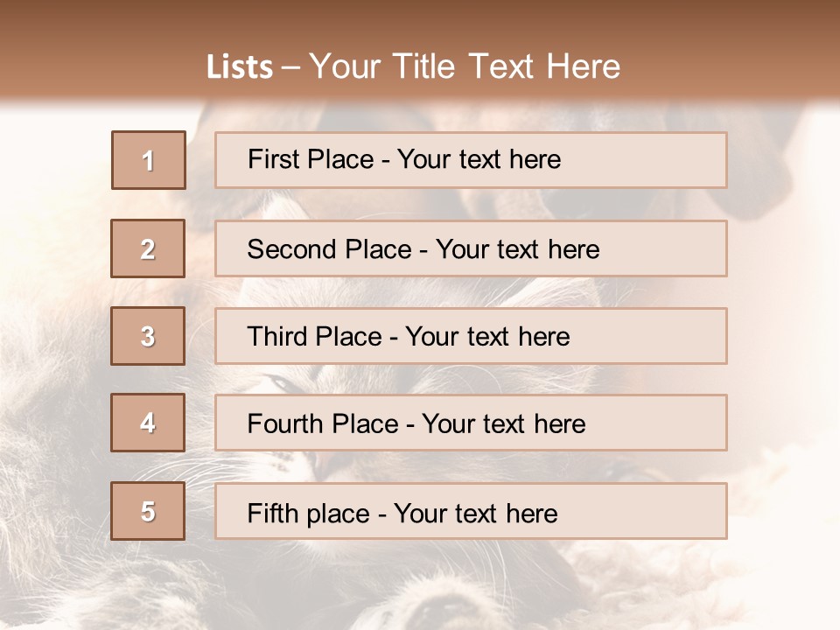840x630 pixels.
Task: Click the word Third in third bar
Action: click(x=277, y=336)
